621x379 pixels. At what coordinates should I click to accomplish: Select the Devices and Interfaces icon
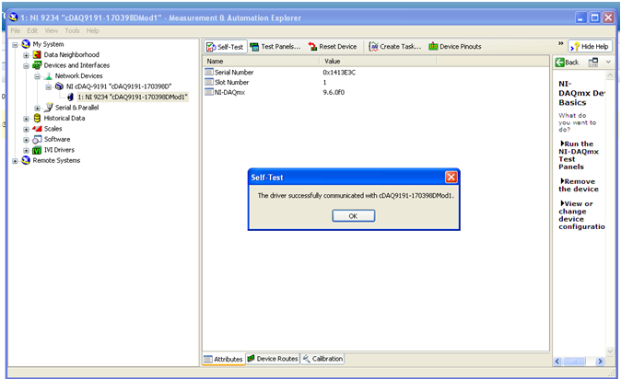(37, 65)
